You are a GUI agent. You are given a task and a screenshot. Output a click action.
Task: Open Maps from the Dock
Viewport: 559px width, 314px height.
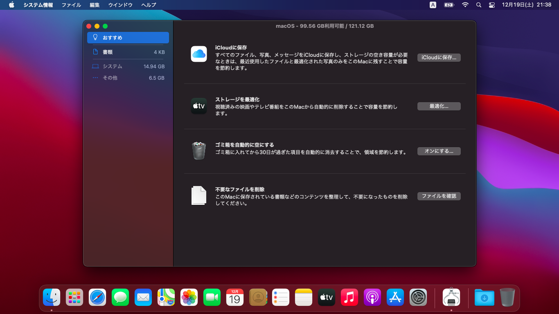click(x=166, y=297)
